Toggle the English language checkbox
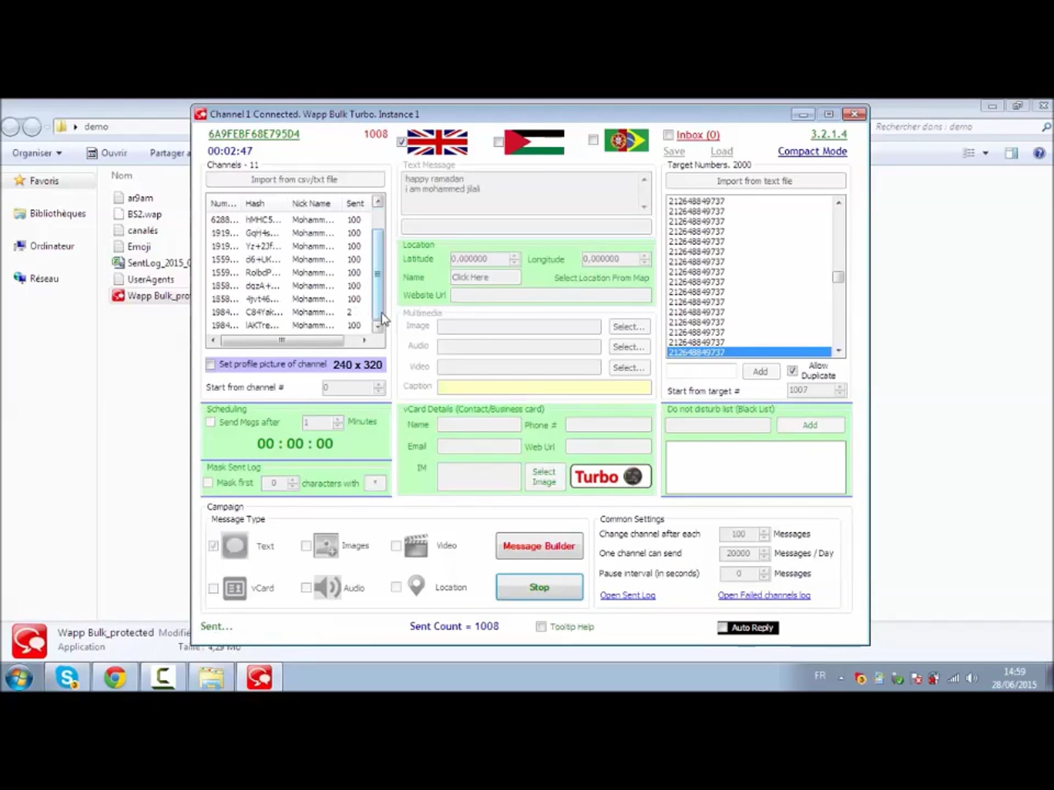 (401, 142)
